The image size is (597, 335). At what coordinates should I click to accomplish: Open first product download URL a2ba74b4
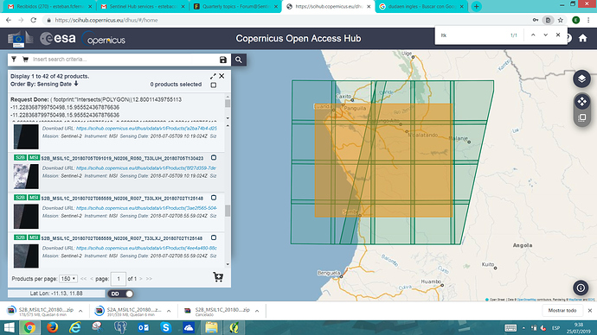[x=146, y=129]
